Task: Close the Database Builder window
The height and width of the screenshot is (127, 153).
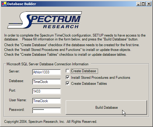Action: click(x=149, y=4)
